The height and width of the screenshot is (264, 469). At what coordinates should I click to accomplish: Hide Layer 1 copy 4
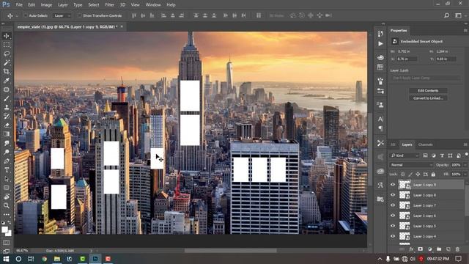(393, 236)
